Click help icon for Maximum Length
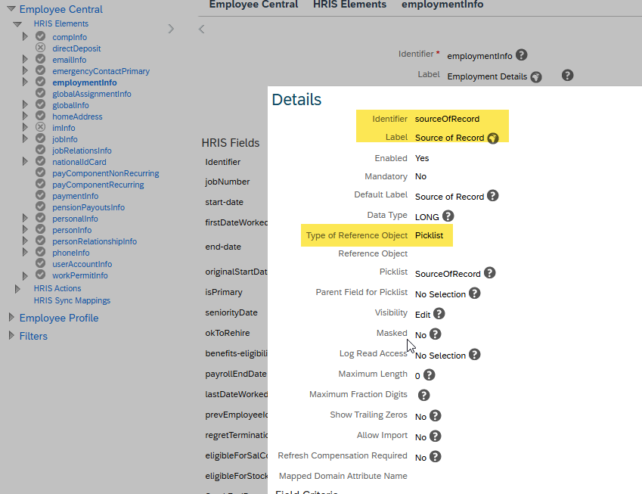 (x=429, y=374)
